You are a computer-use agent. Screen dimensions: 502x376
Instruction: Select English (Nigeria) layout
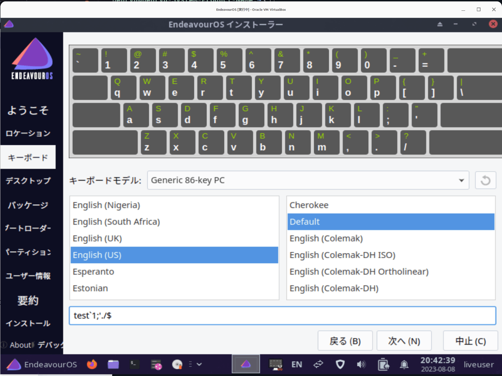click(174, 205)
